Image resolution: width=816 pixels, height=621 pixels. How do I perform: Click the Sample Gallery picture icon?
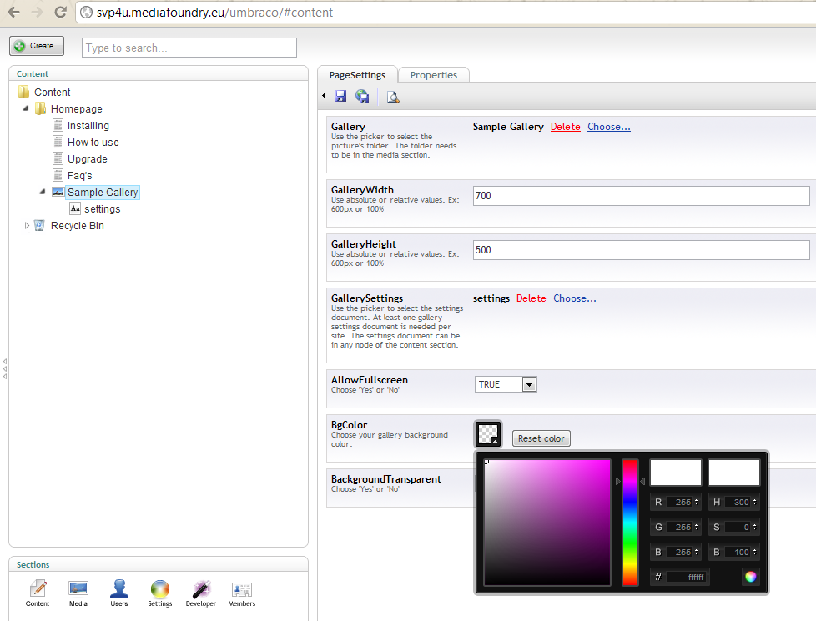(x=58, y=192)
